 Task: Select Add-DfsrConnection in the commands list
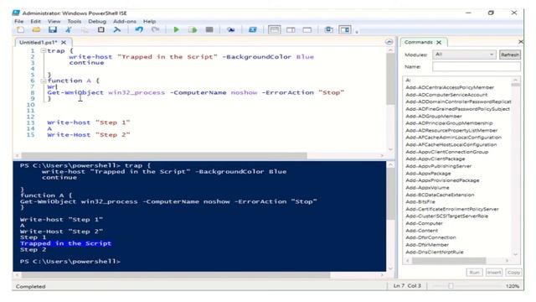(x=430, y=237)
